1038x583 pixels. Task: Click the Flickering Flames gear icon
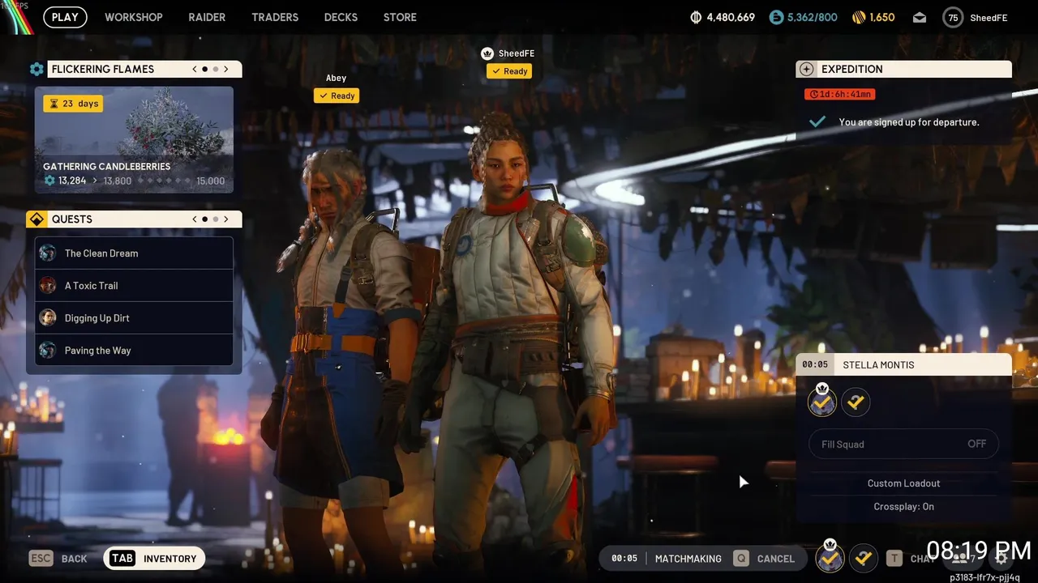(36, 69)
